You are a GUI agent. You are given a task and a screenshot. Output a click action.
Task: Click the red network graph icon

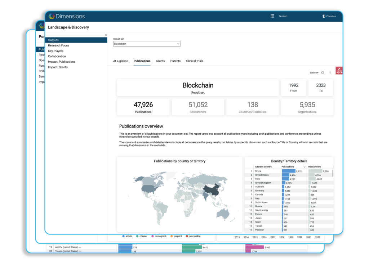[x=339, y=71]
